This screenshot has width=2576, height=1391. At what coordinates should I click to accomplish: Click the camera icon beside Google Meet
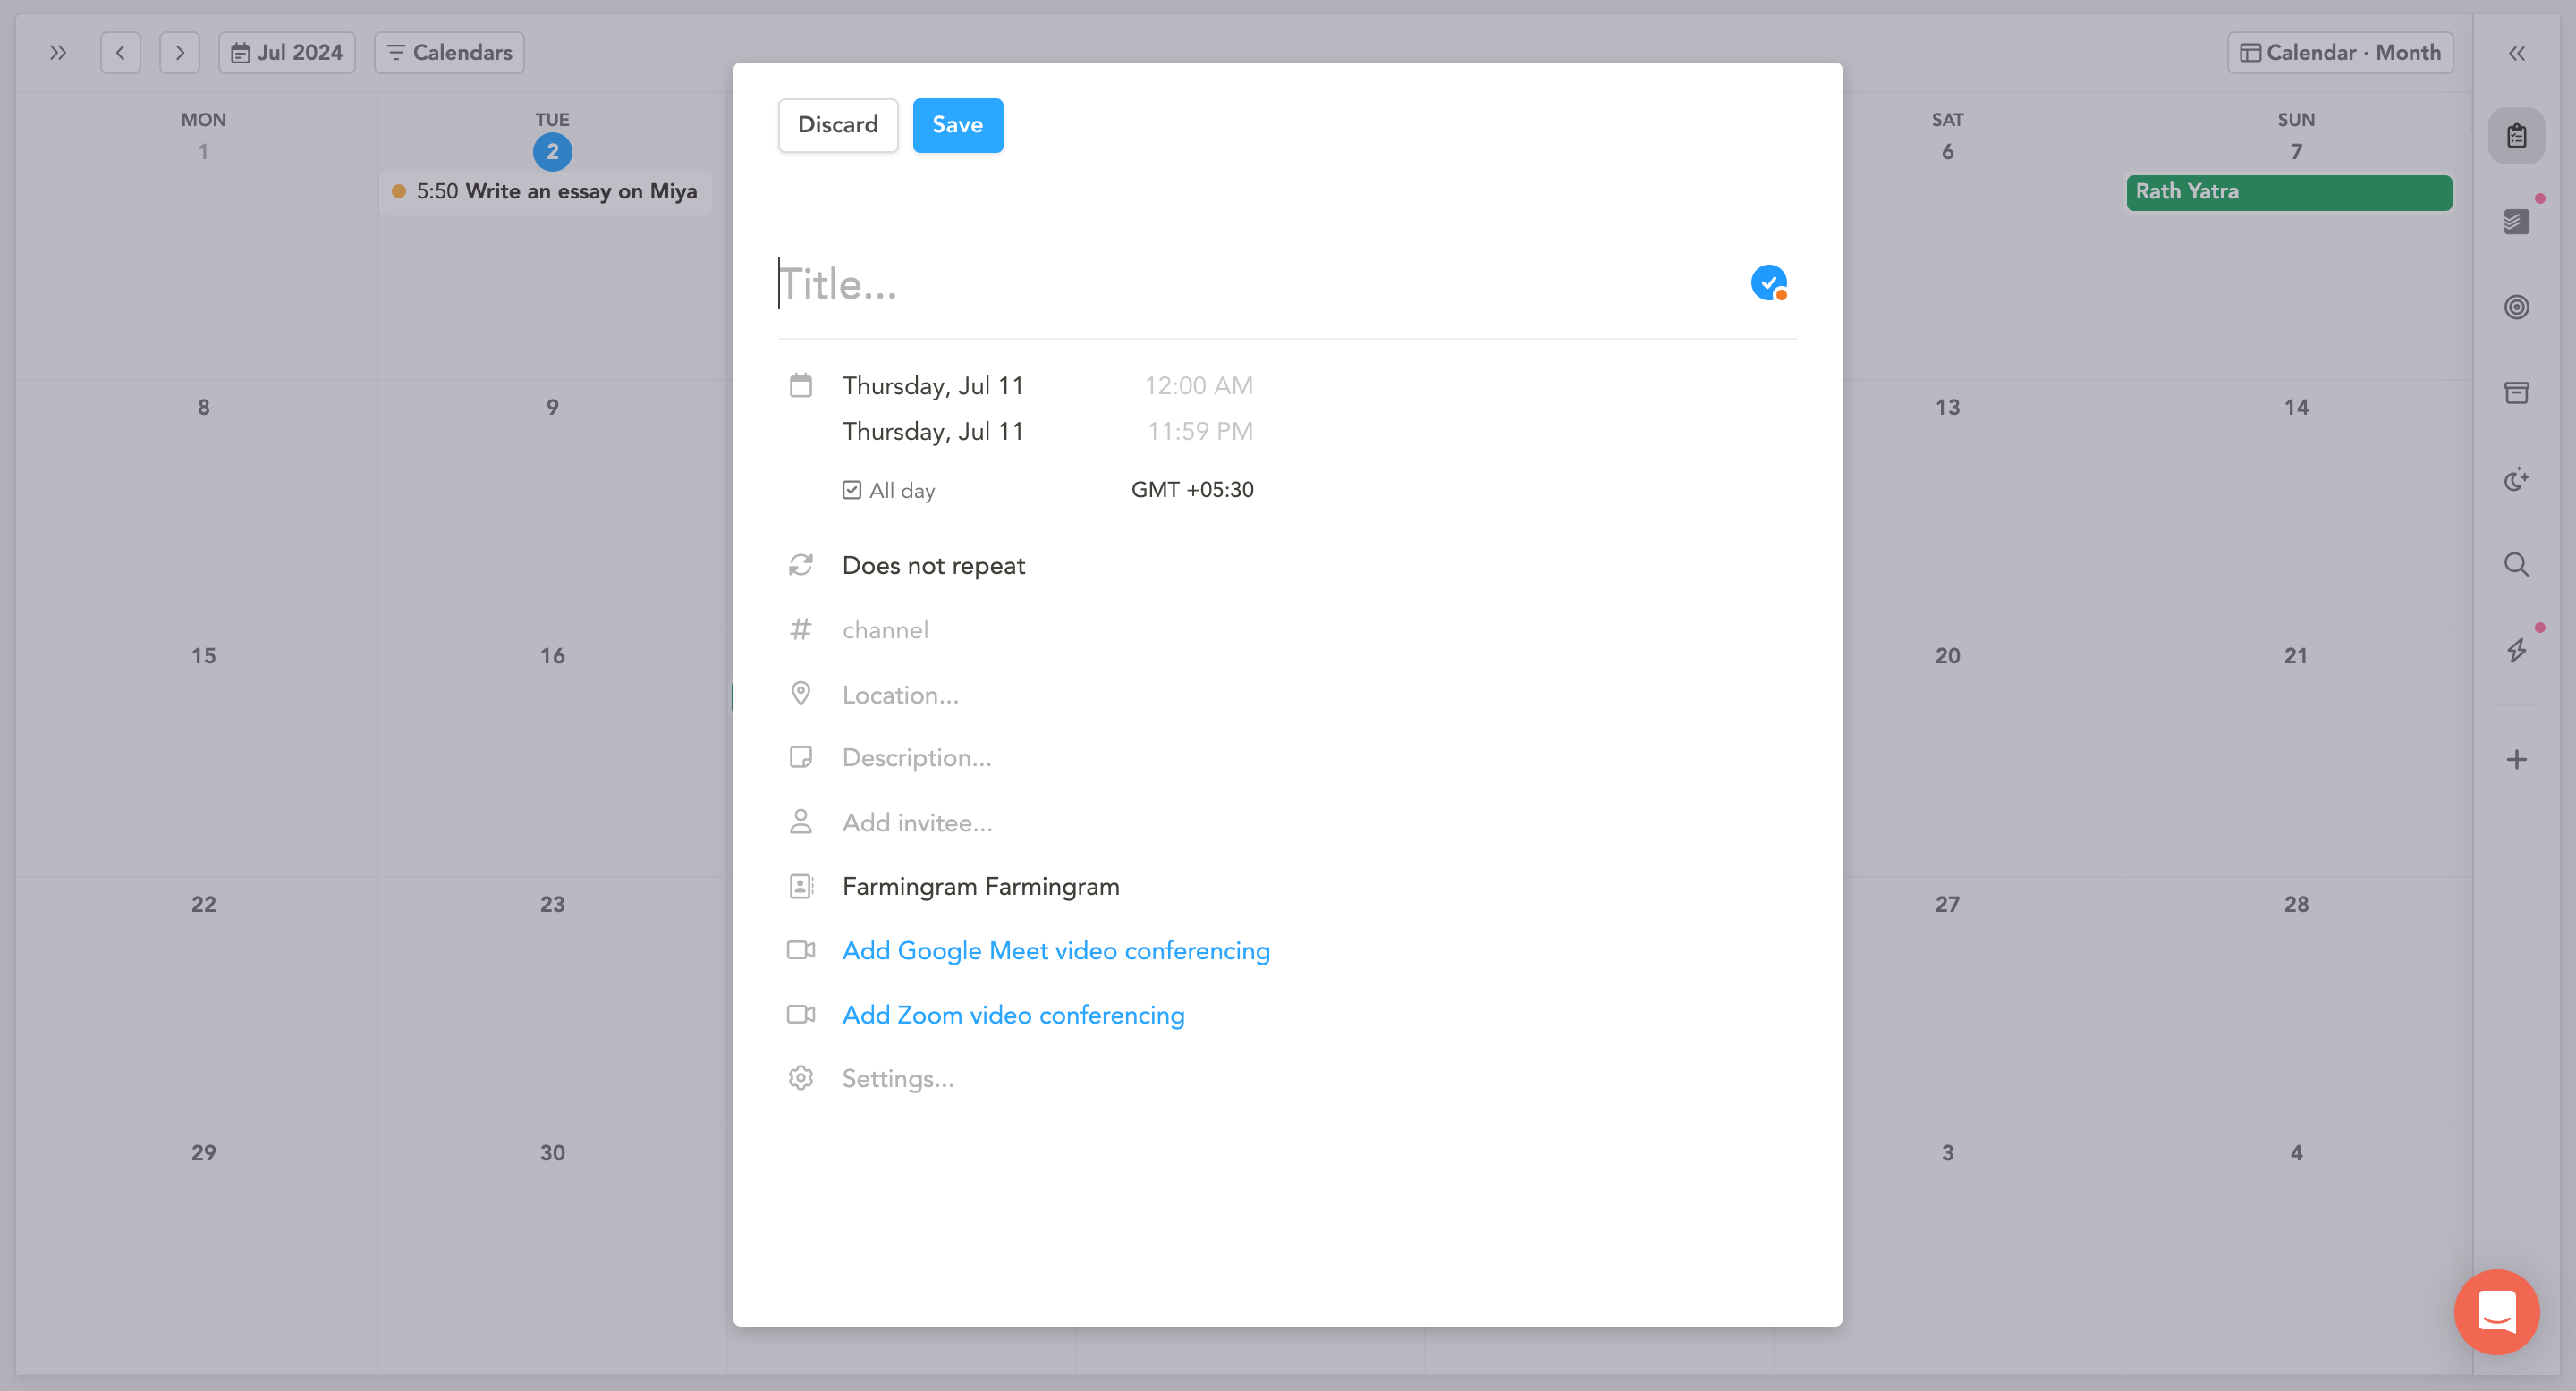[x=801, y=950]
